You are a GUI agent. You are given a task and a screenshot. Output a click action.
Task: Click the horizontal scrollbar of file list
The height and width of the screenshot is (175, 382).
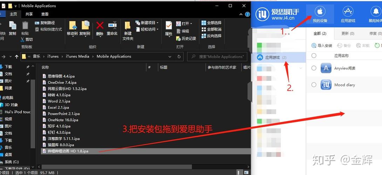(117, 167)
